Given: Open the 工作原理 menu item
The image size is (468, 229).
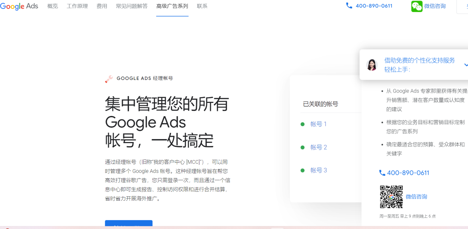Looking at the screenshot, I should coord(77,6).
